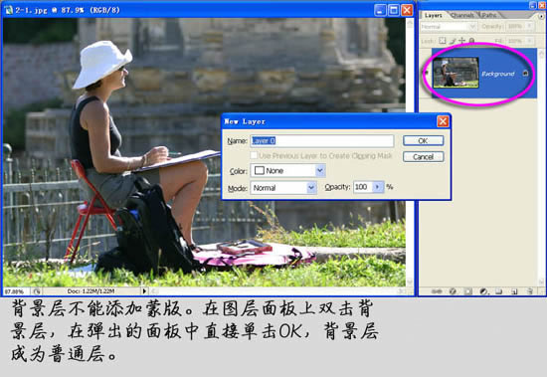This screenshot has height=377, width=547.
Task: Open the Layers panel Opacity arrow
Action: click(x=529, y=27)
